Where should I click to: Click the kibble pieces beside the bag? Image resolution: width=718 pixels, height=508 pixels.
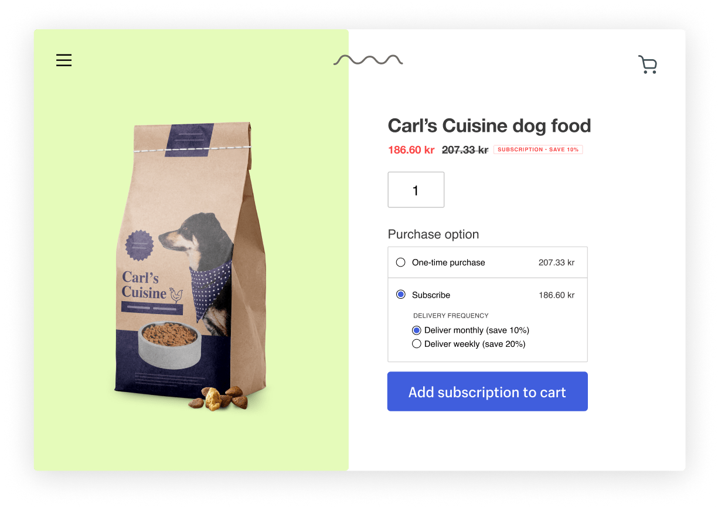pos(218,397)
